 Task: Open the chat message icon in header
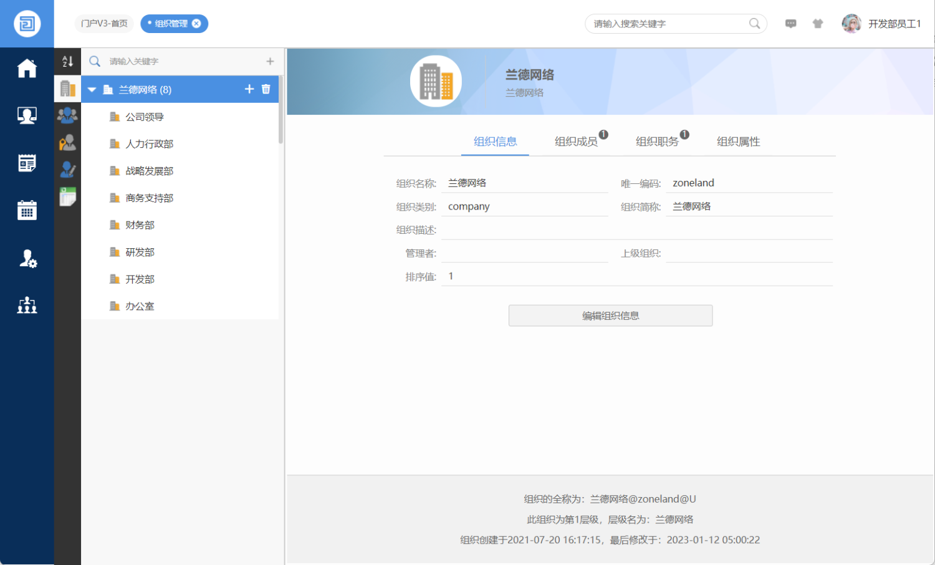point(790,24)
